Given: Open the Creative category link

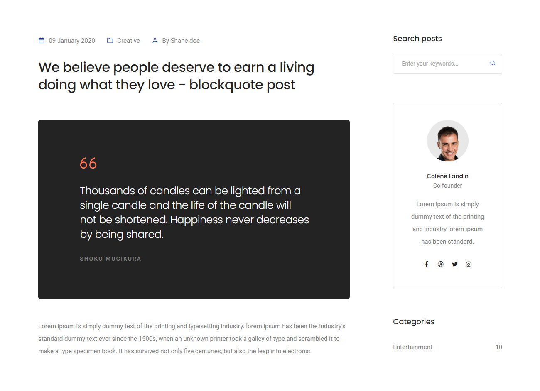Looking at the screenshot, I should point(128,41).
